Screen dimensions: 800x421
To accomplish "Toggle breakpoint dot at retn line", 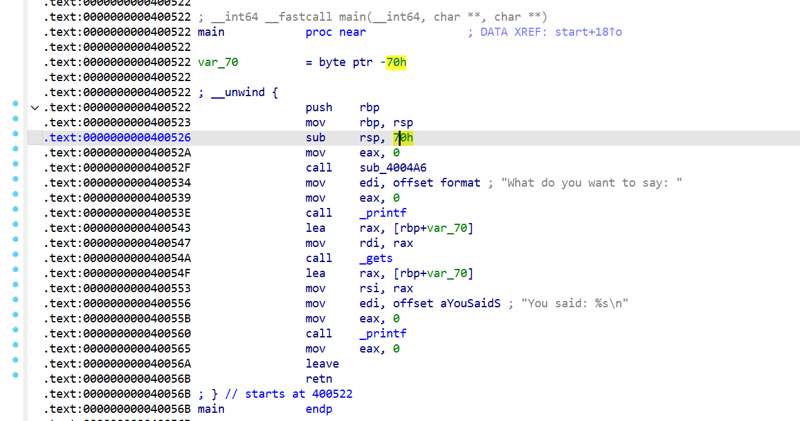I will [16, 375].
